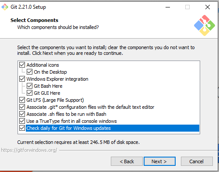This screenshot has width=219, height=172.
Task: Click the disk space requirement text
Action: (78, 142)
